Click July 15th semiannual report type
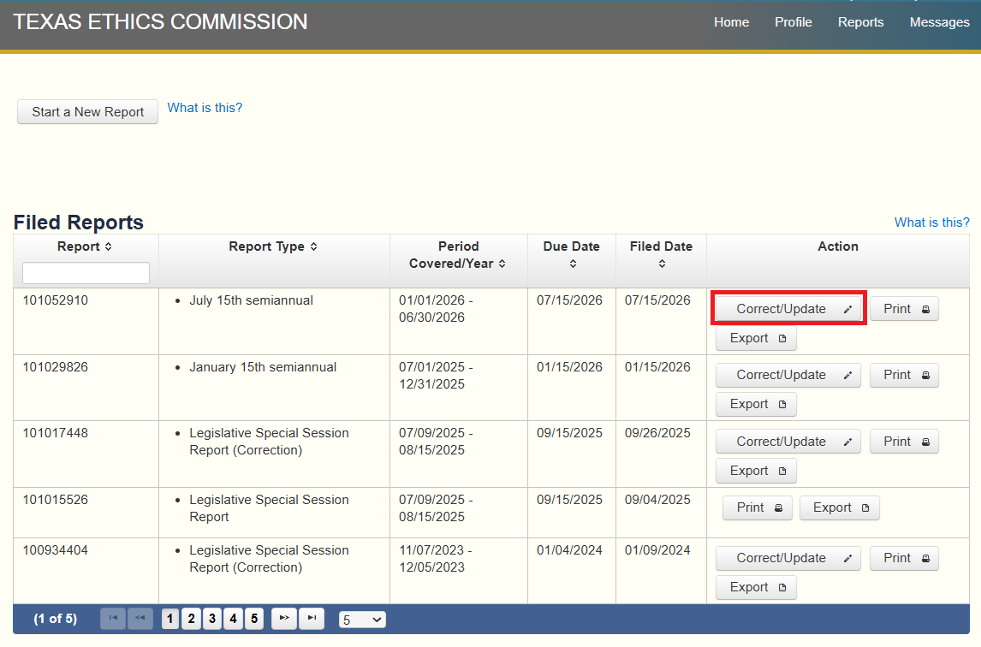This screenshot has width=981, height=647. pos(251,300)
